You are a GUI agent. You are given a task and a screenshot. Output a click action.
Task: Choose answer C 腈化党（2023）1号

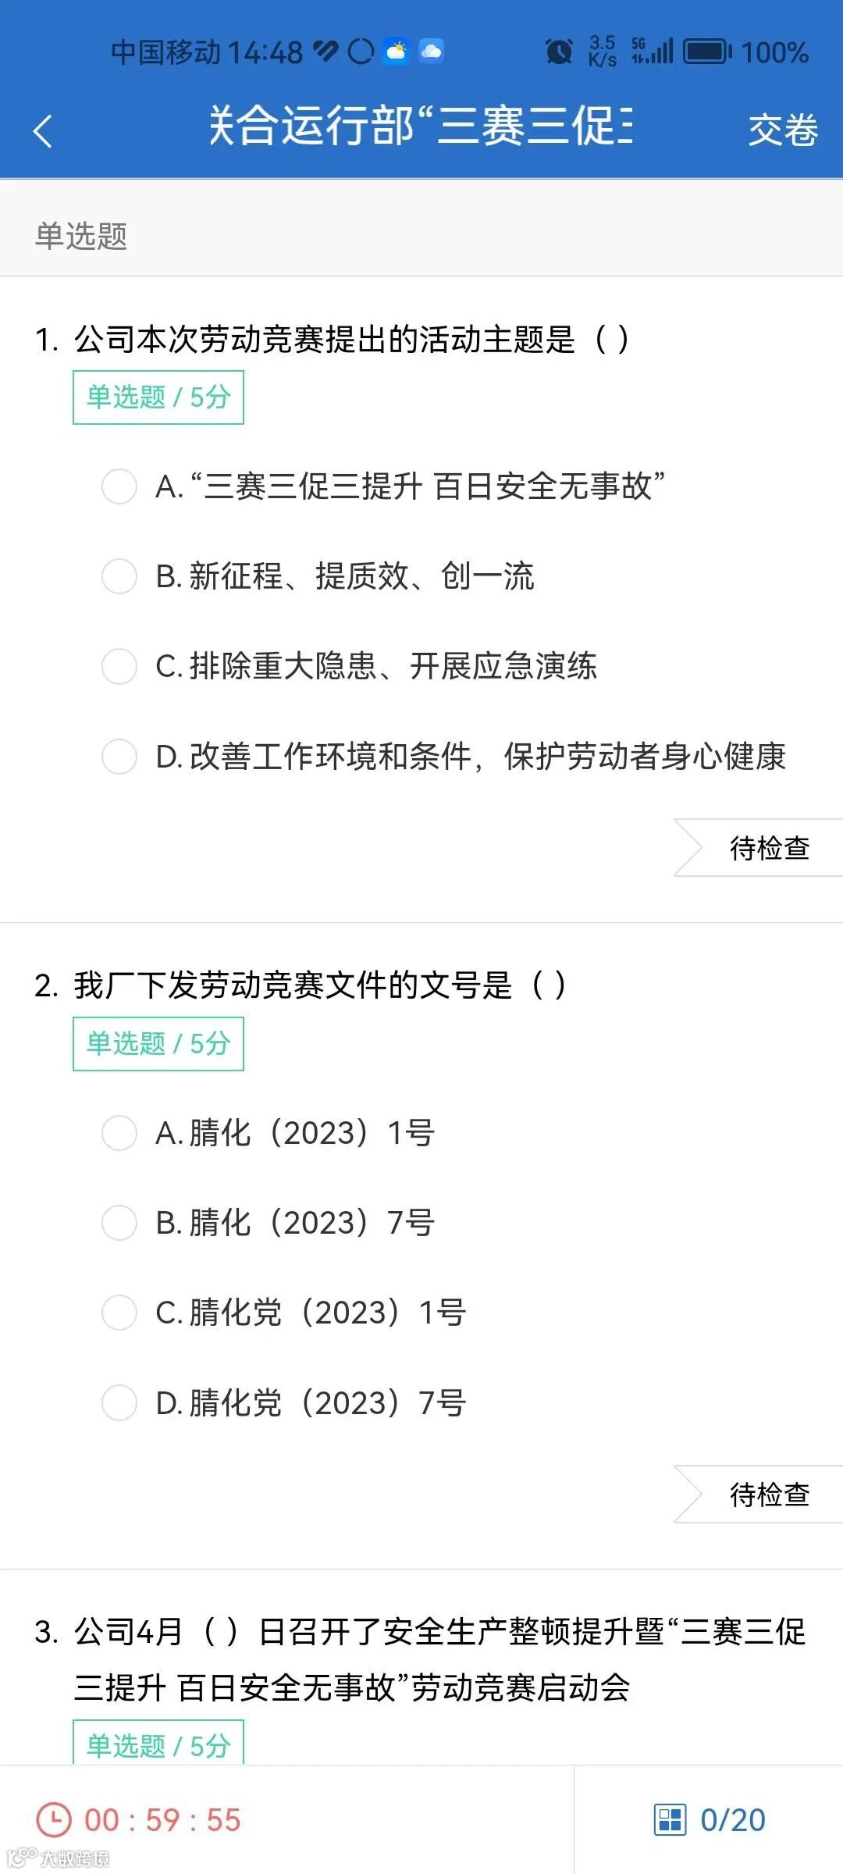(284, 1312)
